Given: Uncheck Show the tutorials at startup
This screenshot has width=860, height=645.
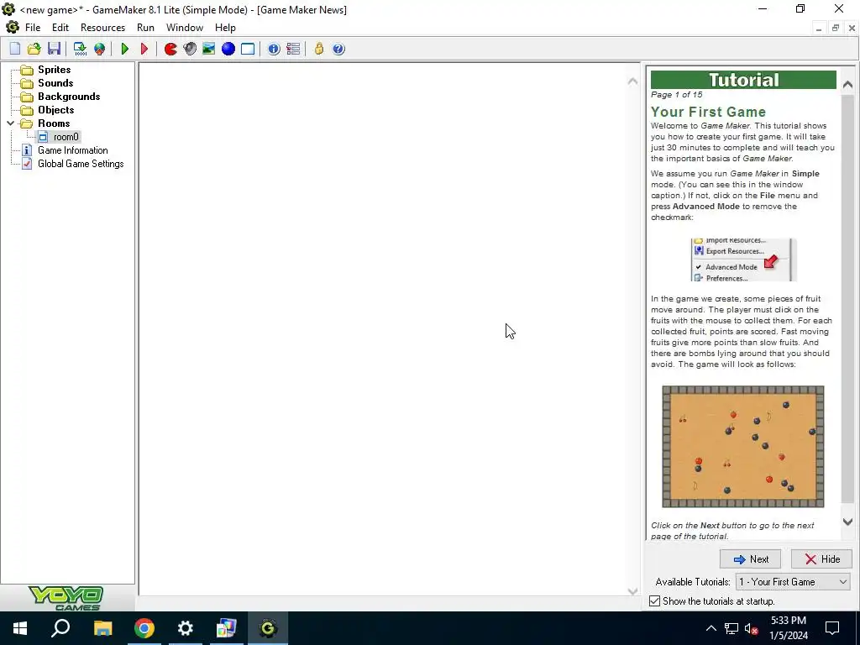Looking at the screenshot, I should (654, 601).
